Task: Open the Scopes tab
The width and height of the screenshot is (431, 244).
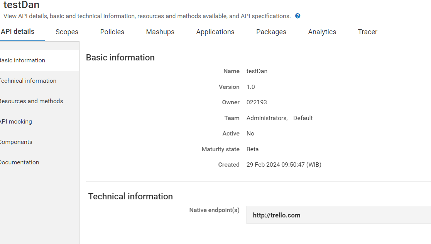Action: point(67,32)
